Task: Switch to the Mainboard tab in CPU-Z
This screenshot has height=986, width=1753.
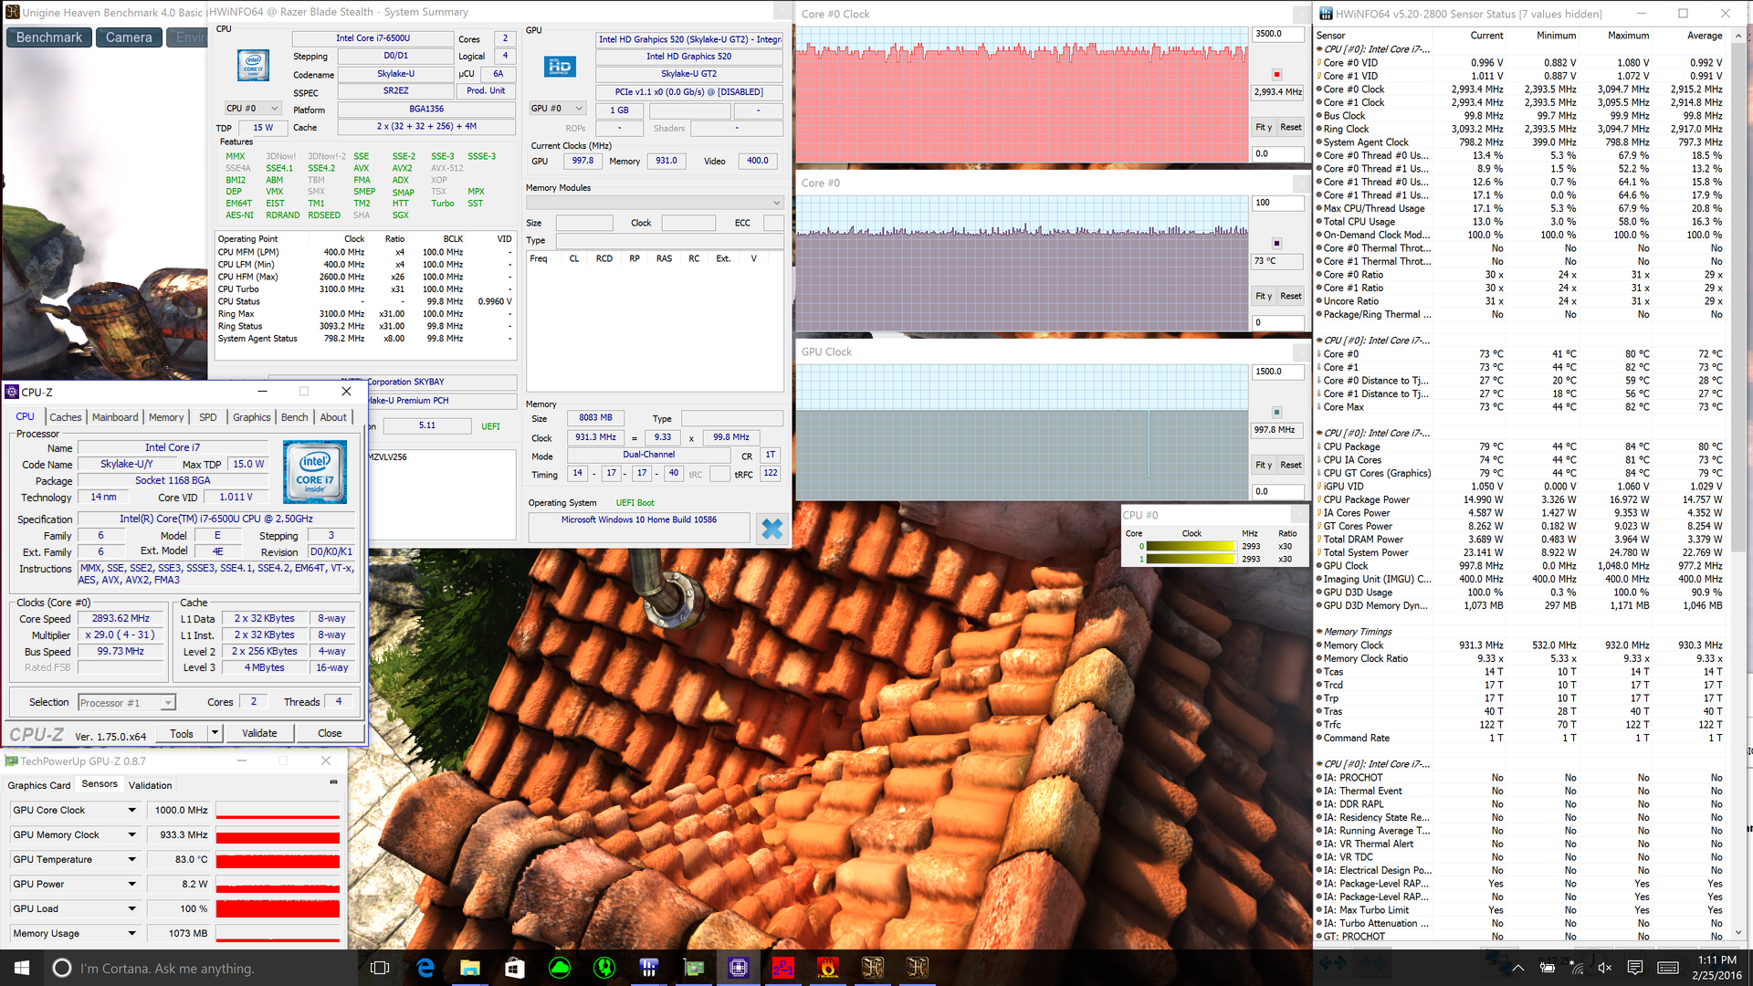Action: tap(115, 417)
